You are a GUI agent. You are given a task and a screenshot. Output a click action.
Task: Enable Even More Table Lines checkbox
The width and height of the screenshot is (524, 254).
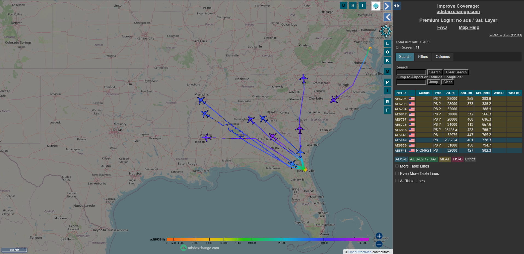[x=397, y=174]
